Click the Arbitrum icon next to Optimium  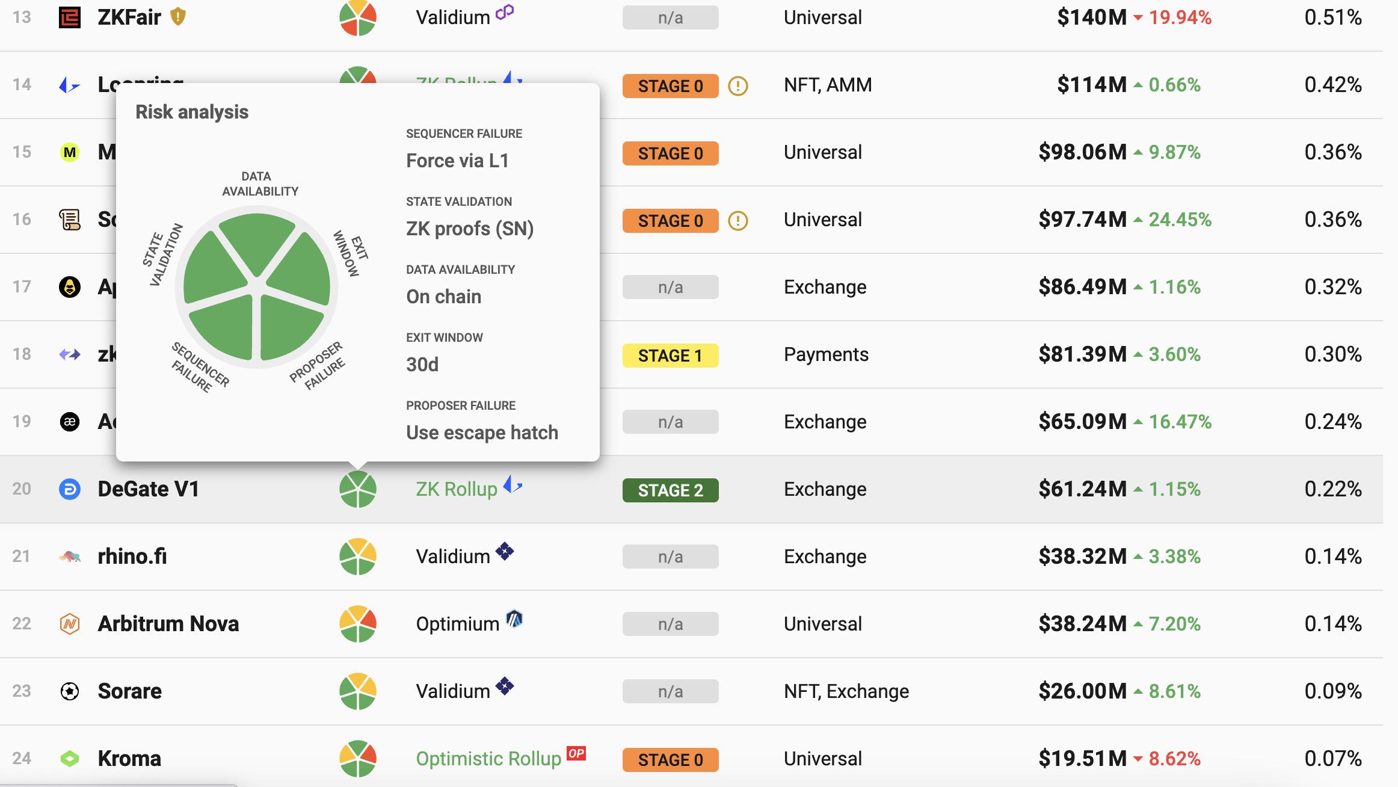point(514,619)
